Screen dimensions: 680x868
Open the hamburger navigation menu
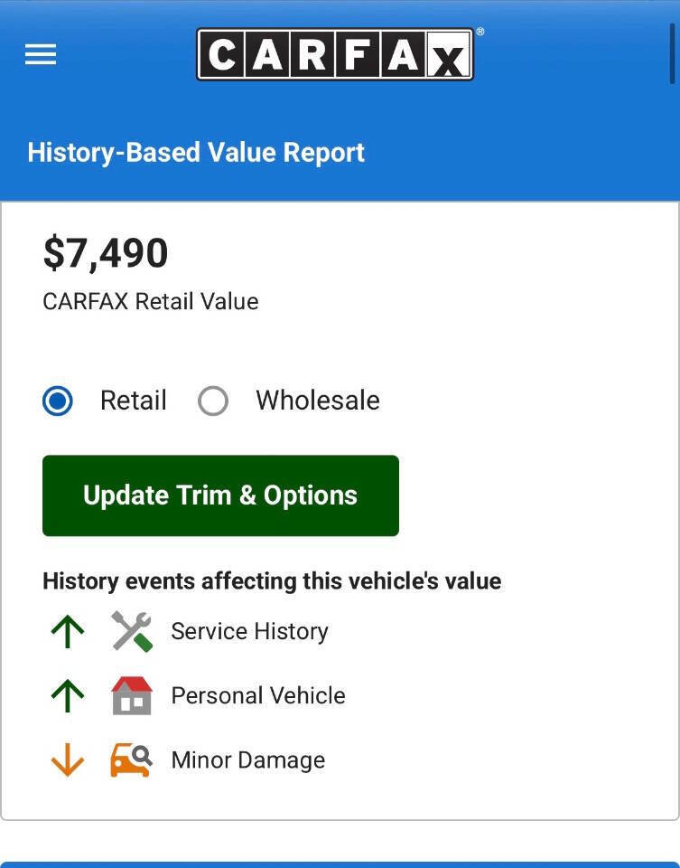[x=40, y=54]
